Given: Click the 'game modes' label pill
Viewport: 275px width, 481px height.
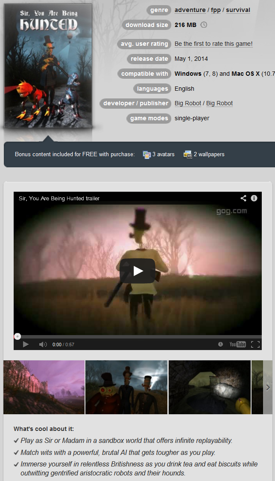Looking at the screenshot, I should point(149,119).
